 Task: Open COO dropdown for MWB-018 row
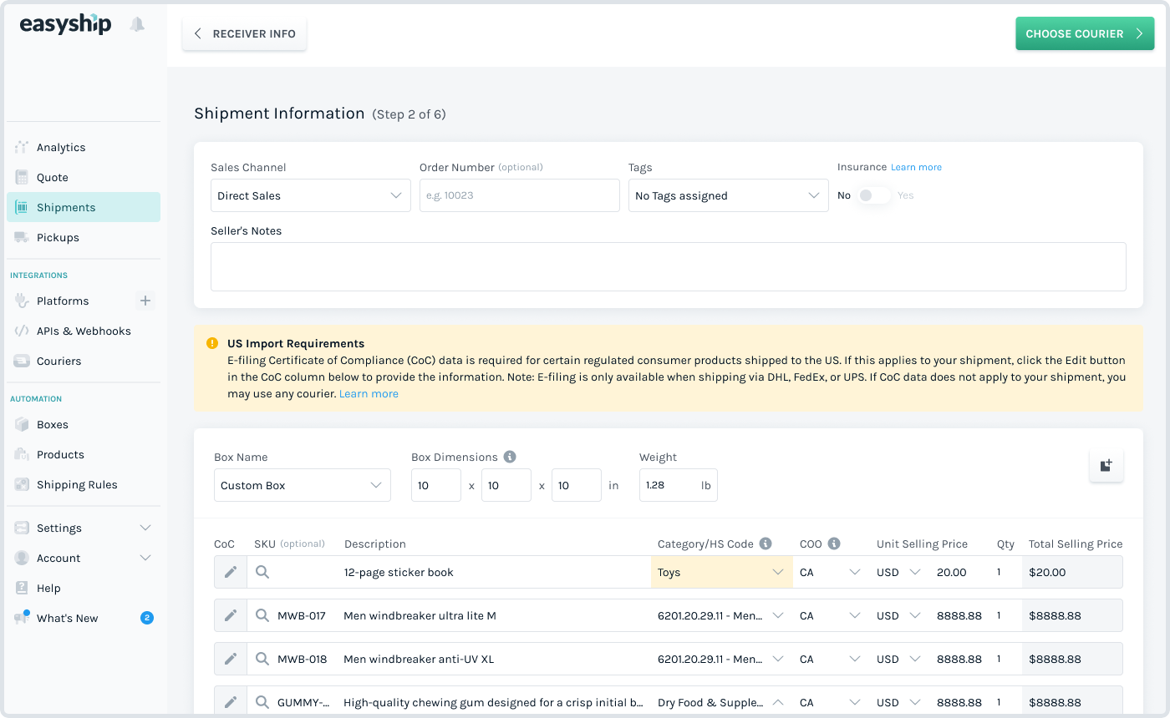coord(830,659)
